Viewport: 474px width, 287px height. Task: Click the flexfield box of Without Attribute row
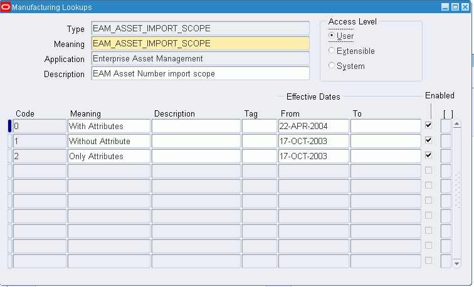(446, 141)
